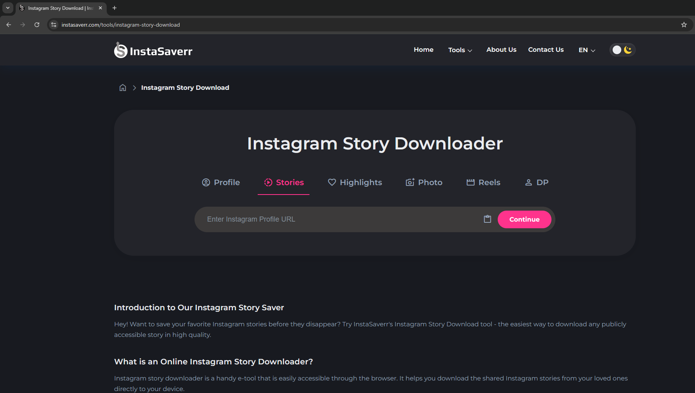Open the EN language selector
The image size is (695, 393).
(587, 50)
